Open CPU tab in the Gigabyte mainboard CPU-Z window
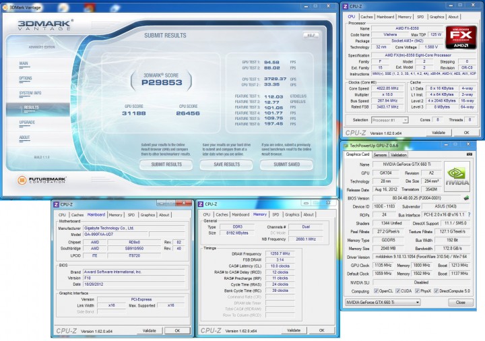 tap(62, 215)
